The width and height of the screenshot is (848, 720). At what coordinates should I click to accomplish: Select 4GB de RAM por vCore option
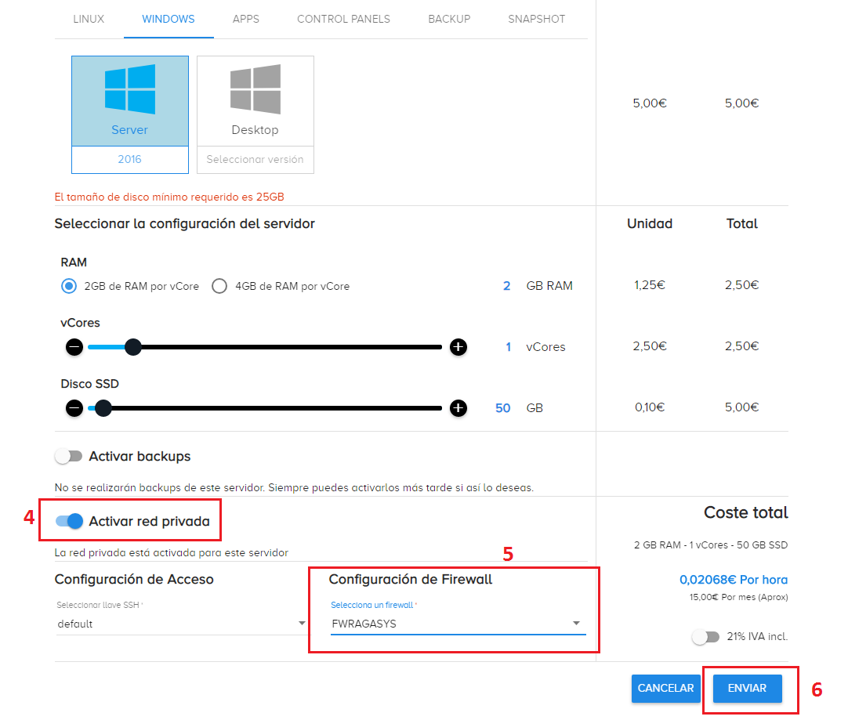point(219,286)
